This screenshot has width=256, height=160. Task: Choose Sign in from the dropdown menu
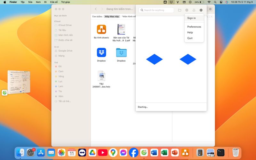[191, 18]
